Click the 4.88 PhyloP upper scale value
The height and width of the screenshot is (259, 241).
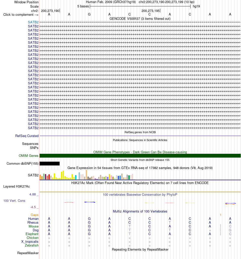point(32,194)
